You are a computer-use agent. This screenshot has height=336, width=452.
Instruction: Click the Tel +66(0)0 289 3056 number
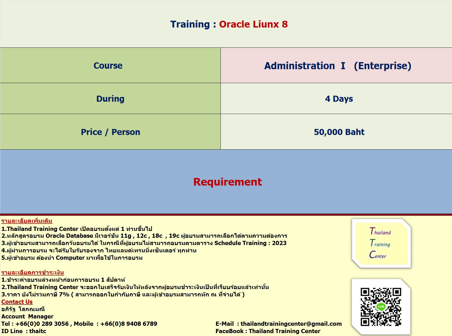tap(42, 324)
